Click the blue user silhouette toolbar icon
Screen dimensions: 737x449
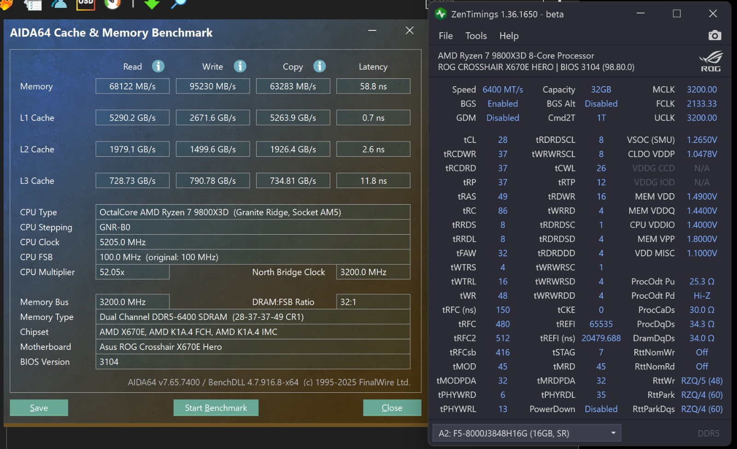pyautogui.click(x=59, y=4)
